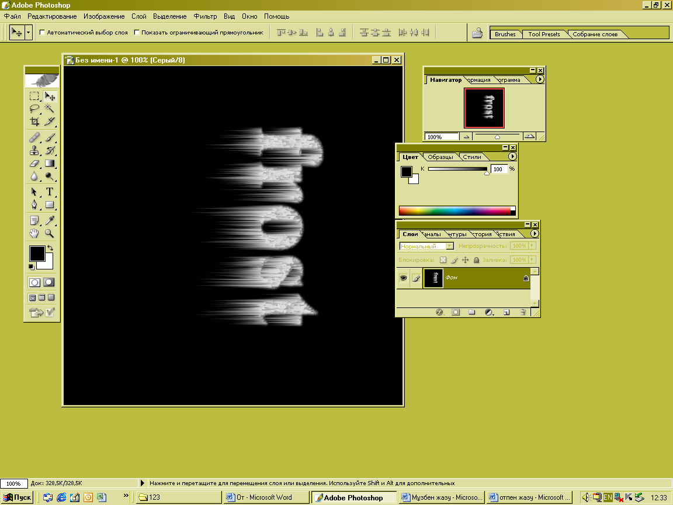The image size is (673, 505).
Task: Select the Pen tool
Action: pos(34,205)
